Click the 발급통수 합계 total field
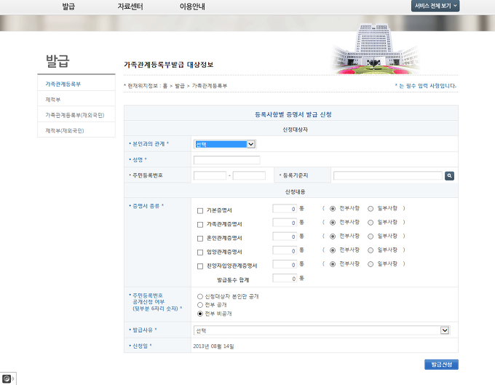Viewport: 495px width, 385px height. click(285, 278)
